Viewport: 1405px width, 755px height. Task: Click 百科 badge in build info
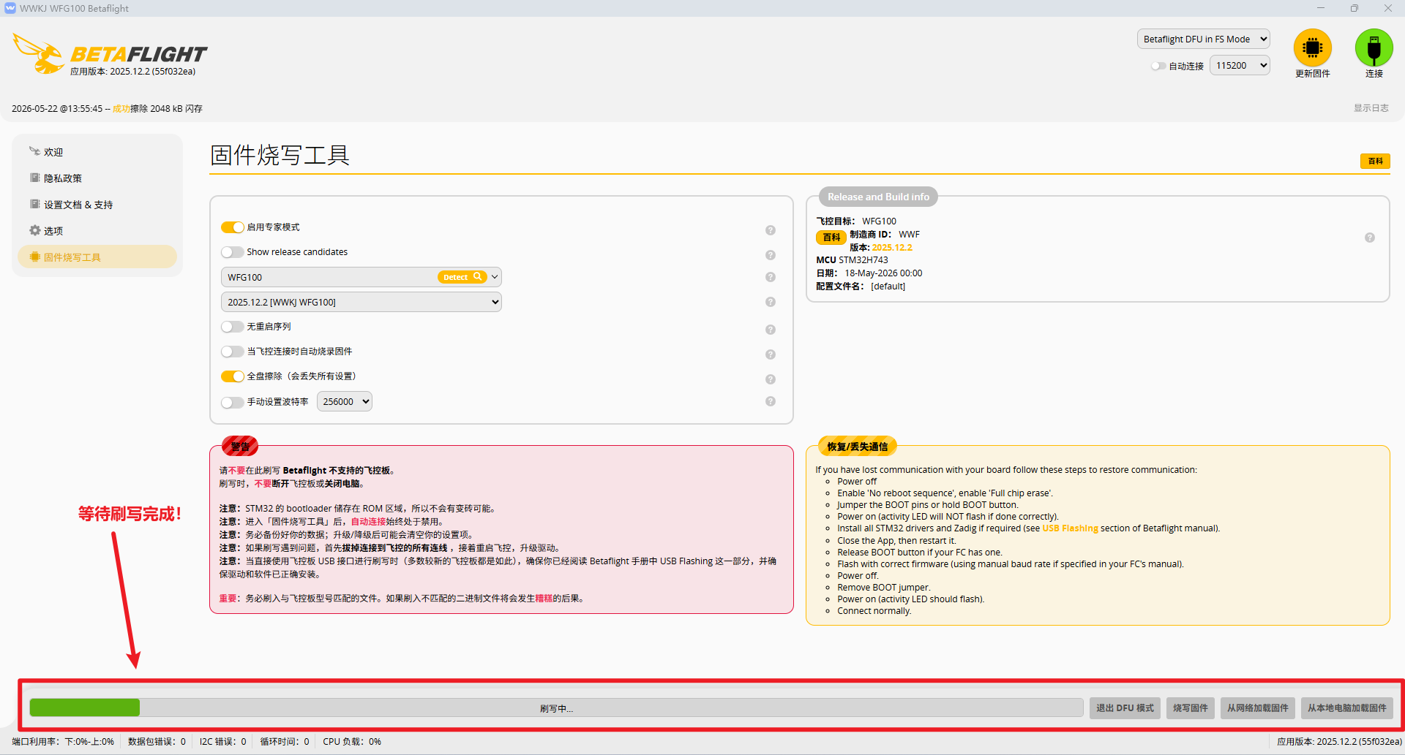click(x=831, y=238)
